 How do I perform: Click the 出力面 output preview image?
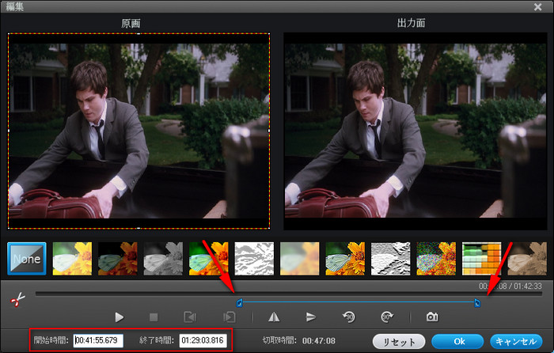tap(415, 131)
